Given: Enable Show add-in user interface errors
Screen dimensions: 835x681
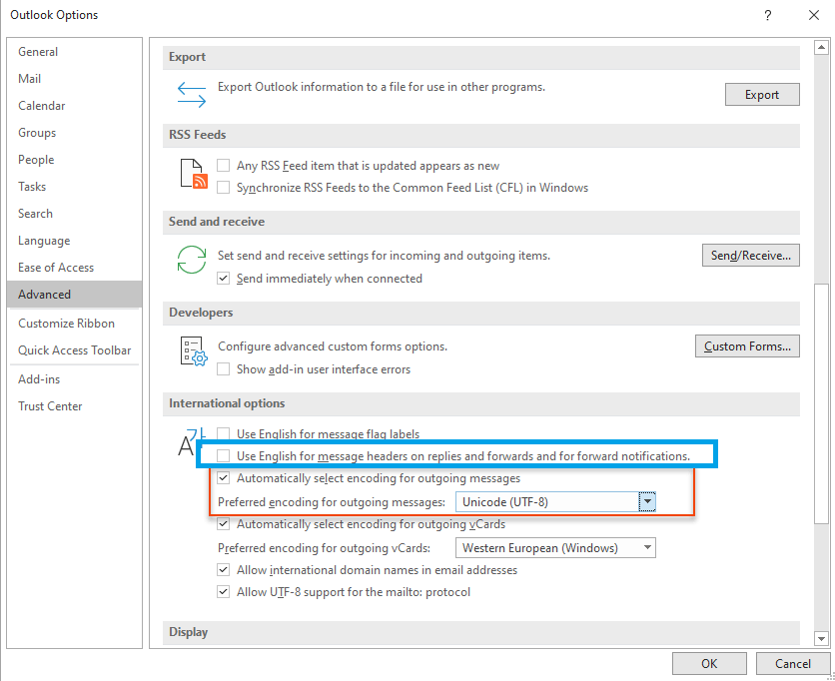Looking at the screenshot, I should click(x=223, y=369).
